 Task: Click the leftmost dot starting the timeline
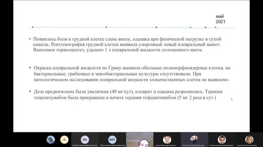32,27
